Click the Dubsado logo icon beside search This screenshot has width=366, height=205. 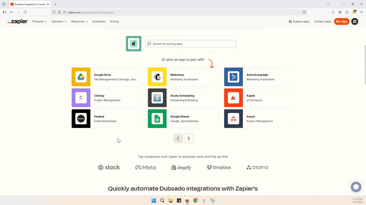pos(134,44)
